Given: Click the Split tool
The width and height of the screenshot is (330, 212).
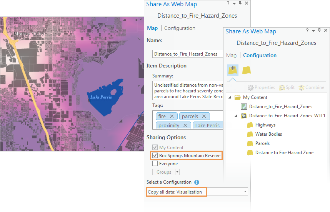Looking at the screenshot, I should 287,87.
